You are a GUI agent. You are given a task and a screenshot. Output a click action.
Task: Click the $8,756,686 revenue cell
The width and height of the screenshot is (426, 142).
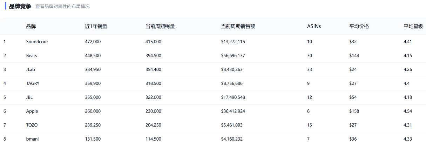[x=232, y=83]
